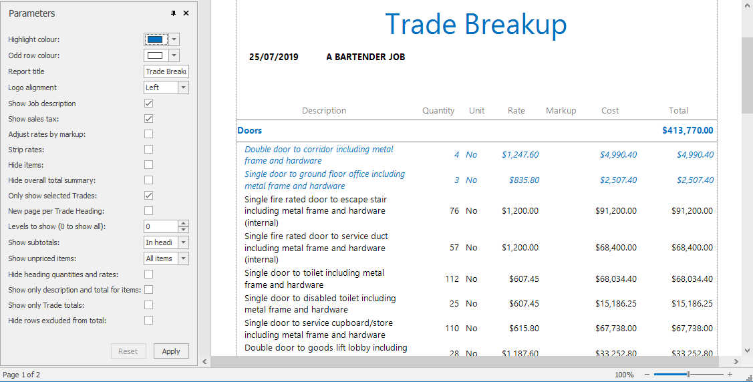Click the zoom in plus icon

[x=730, y=375]
